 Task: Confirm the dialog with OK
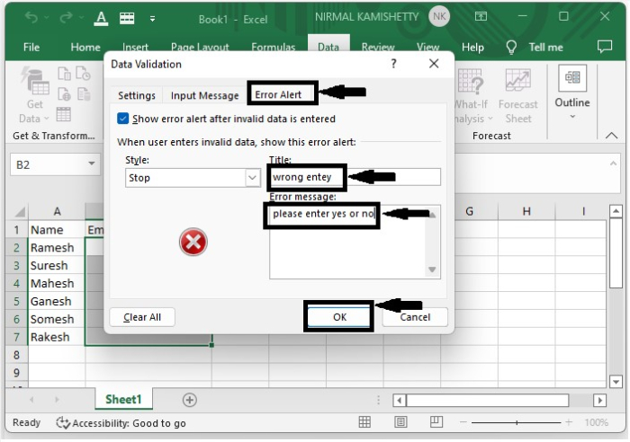tap(339, 317)
